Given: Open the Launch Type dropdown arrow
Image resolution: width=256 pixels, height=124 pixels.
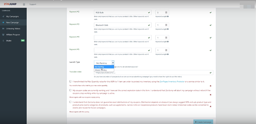Looking at the screenshot, I should point(113,63).
